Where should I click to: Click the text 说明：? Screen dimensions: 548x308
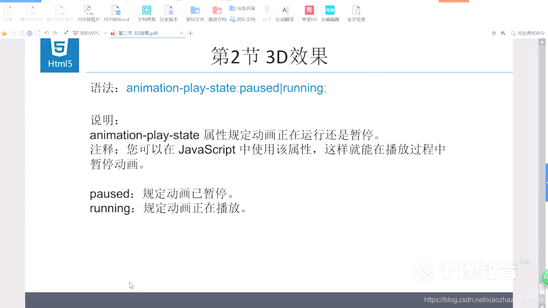tap(104, 120)
